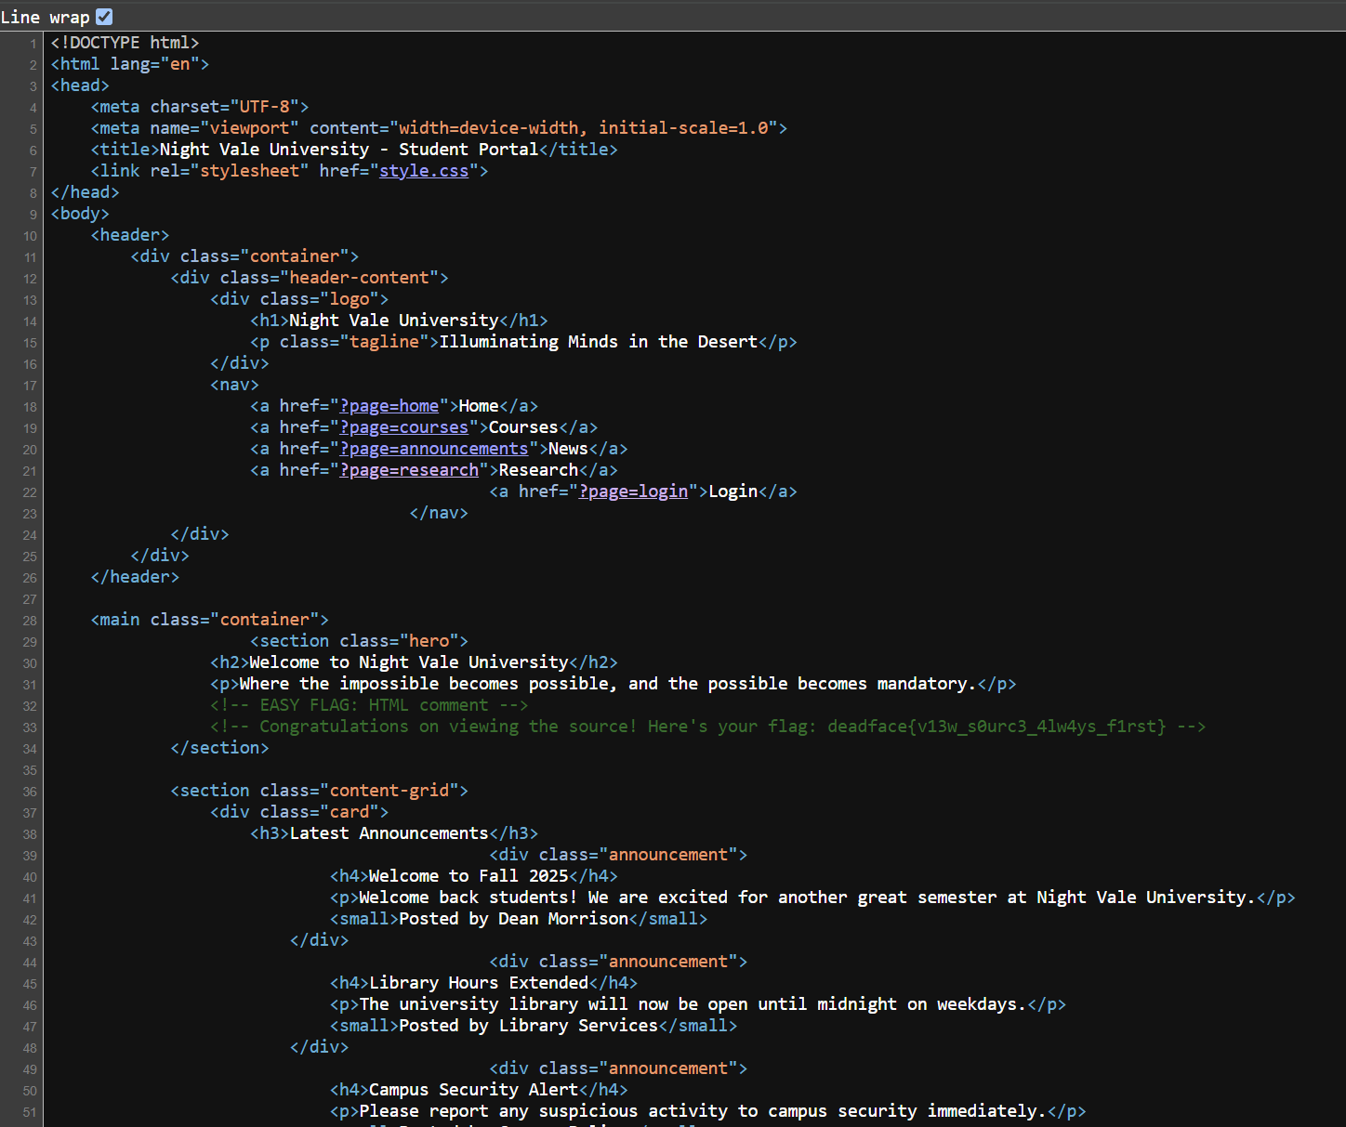Image resolution: width=1346 pixels, height=1127 pixels.
Task: Open the ?page=courses link
Action: pos(404,427)
